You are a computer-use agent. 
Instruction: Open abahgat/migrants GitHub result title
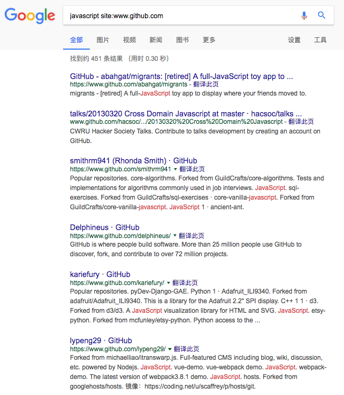pos(181,76)
